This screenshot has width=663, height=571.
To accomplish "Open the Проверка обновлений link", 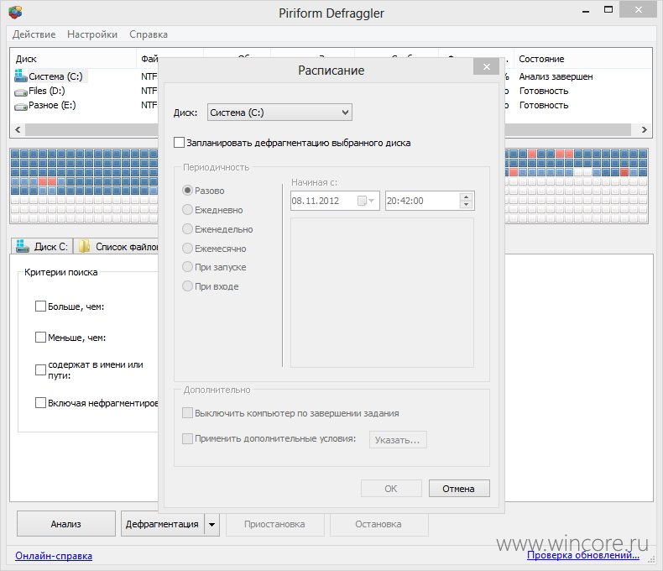I will pos(583,555).
